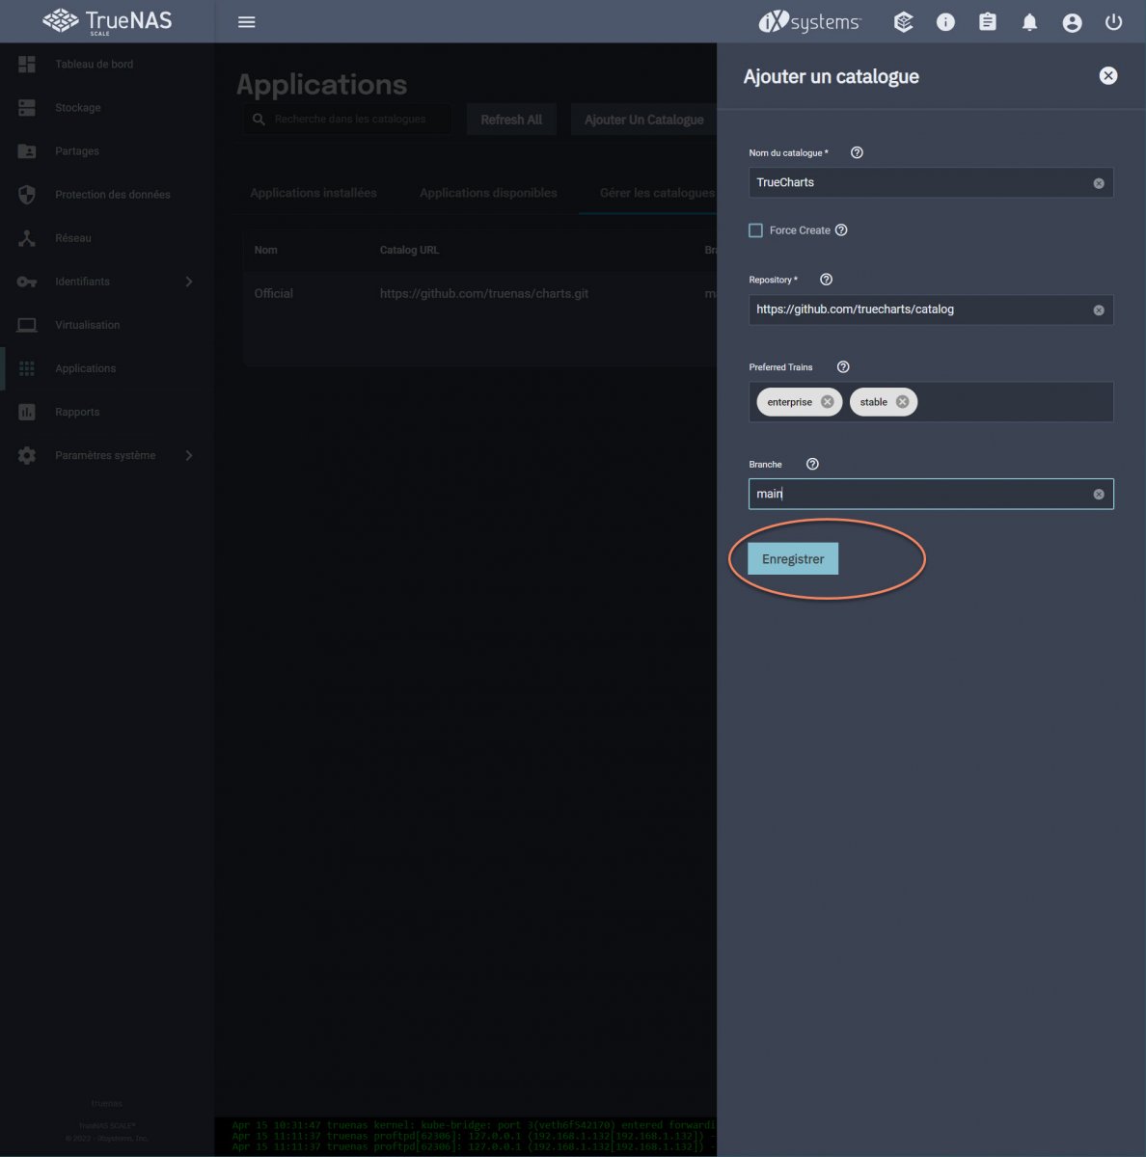Open Applications in sidebar

tap(107, 368)
